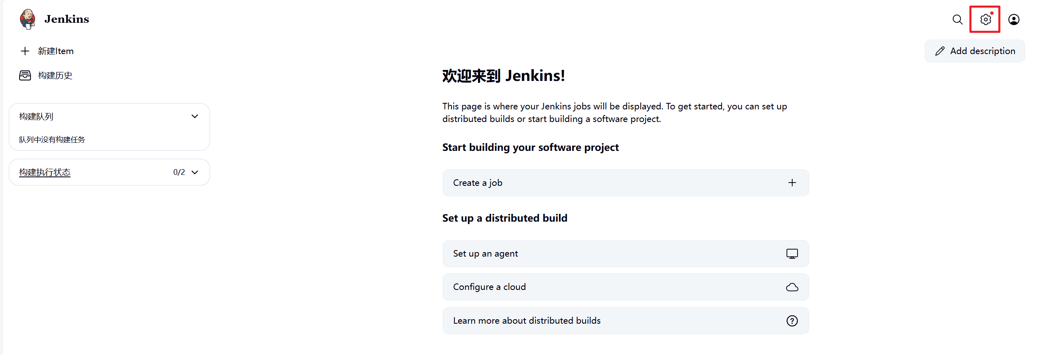Click the plus icon in Create a job
Screen dimensions: 1040x355
[x=791, y=183]
